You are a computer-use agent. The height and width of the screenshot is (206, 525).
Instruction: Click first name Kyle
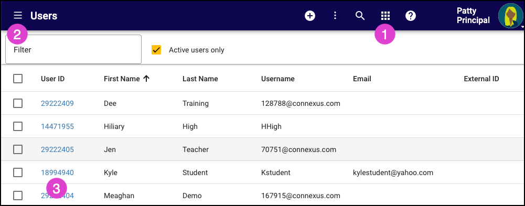coord(111,172)
